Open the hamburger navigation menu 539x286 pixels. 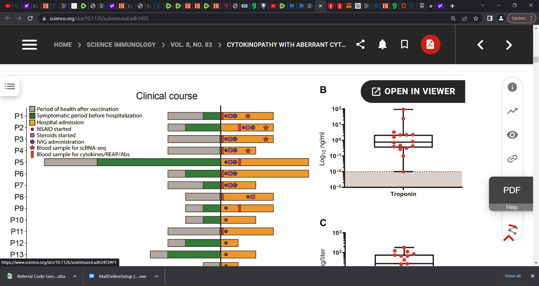(29, 45)
